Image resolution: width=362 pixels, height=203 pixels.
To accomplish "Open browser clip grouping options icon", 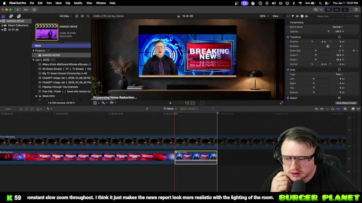I will pos(82,16).
